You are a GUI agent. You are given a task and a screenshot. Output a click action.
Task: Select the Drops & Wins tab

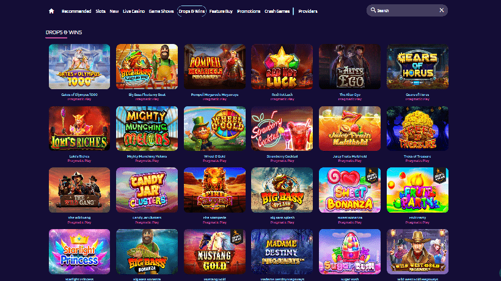click(x=192, y=11)
